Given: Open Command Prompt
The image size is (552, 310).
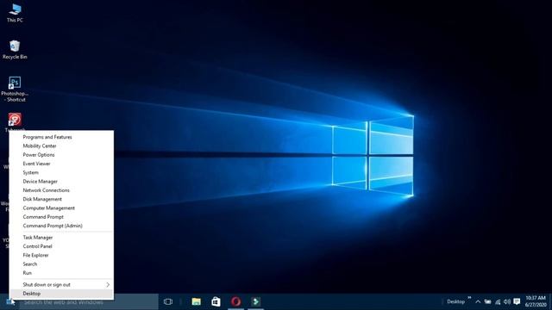Looking at the screenshot, I should click(x=61, y=217).
